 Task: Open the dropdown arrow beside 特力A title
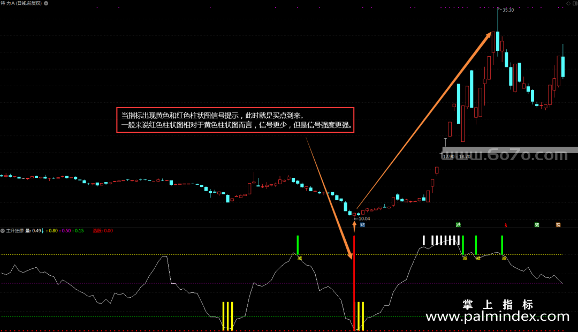tap(46, 3)
